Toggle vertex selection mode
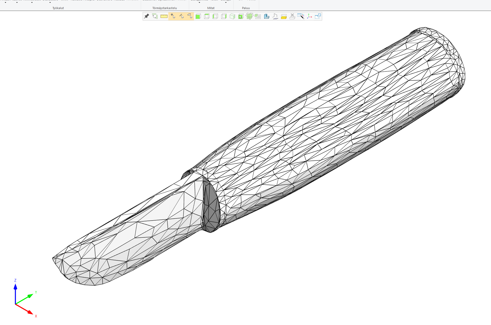Image resolution: width=491 pixels, height=325 pixels. point(173,16)
